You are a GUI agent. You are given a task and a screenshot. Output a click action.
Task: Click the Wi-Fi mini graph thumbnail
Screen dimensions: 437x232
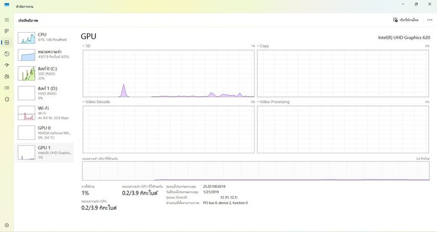(26, 113)
